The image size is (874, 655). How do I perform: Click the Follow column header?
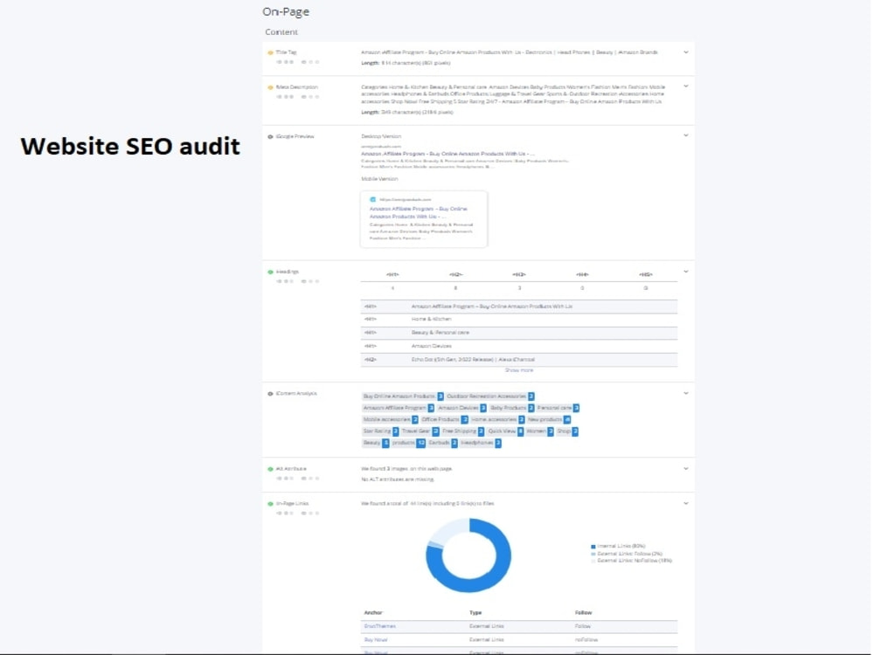coord(585,613)
